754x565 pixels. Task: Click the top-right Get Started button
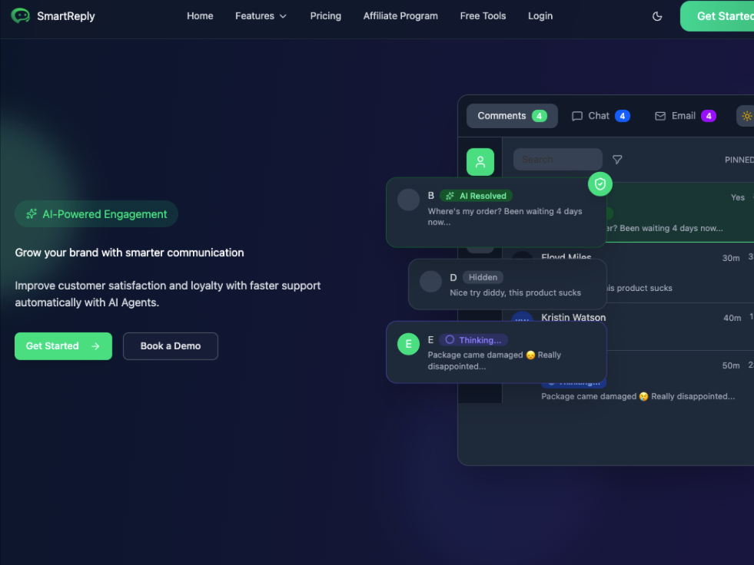click(717, 16)
